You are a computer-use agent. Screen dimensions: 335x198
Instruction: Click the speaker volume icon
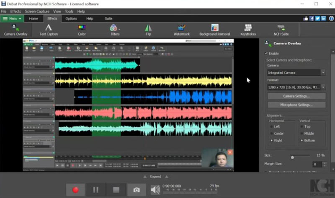point(155,190)
